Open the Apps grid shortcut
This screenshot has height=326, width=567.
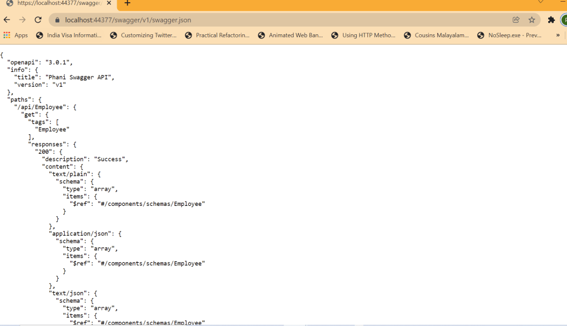(16, 35)
